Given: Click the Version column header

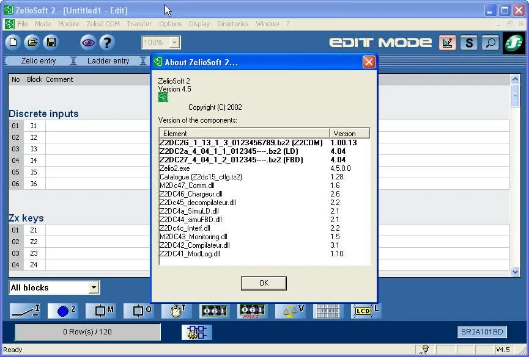Looking at the screenshot, I should 350,134.
